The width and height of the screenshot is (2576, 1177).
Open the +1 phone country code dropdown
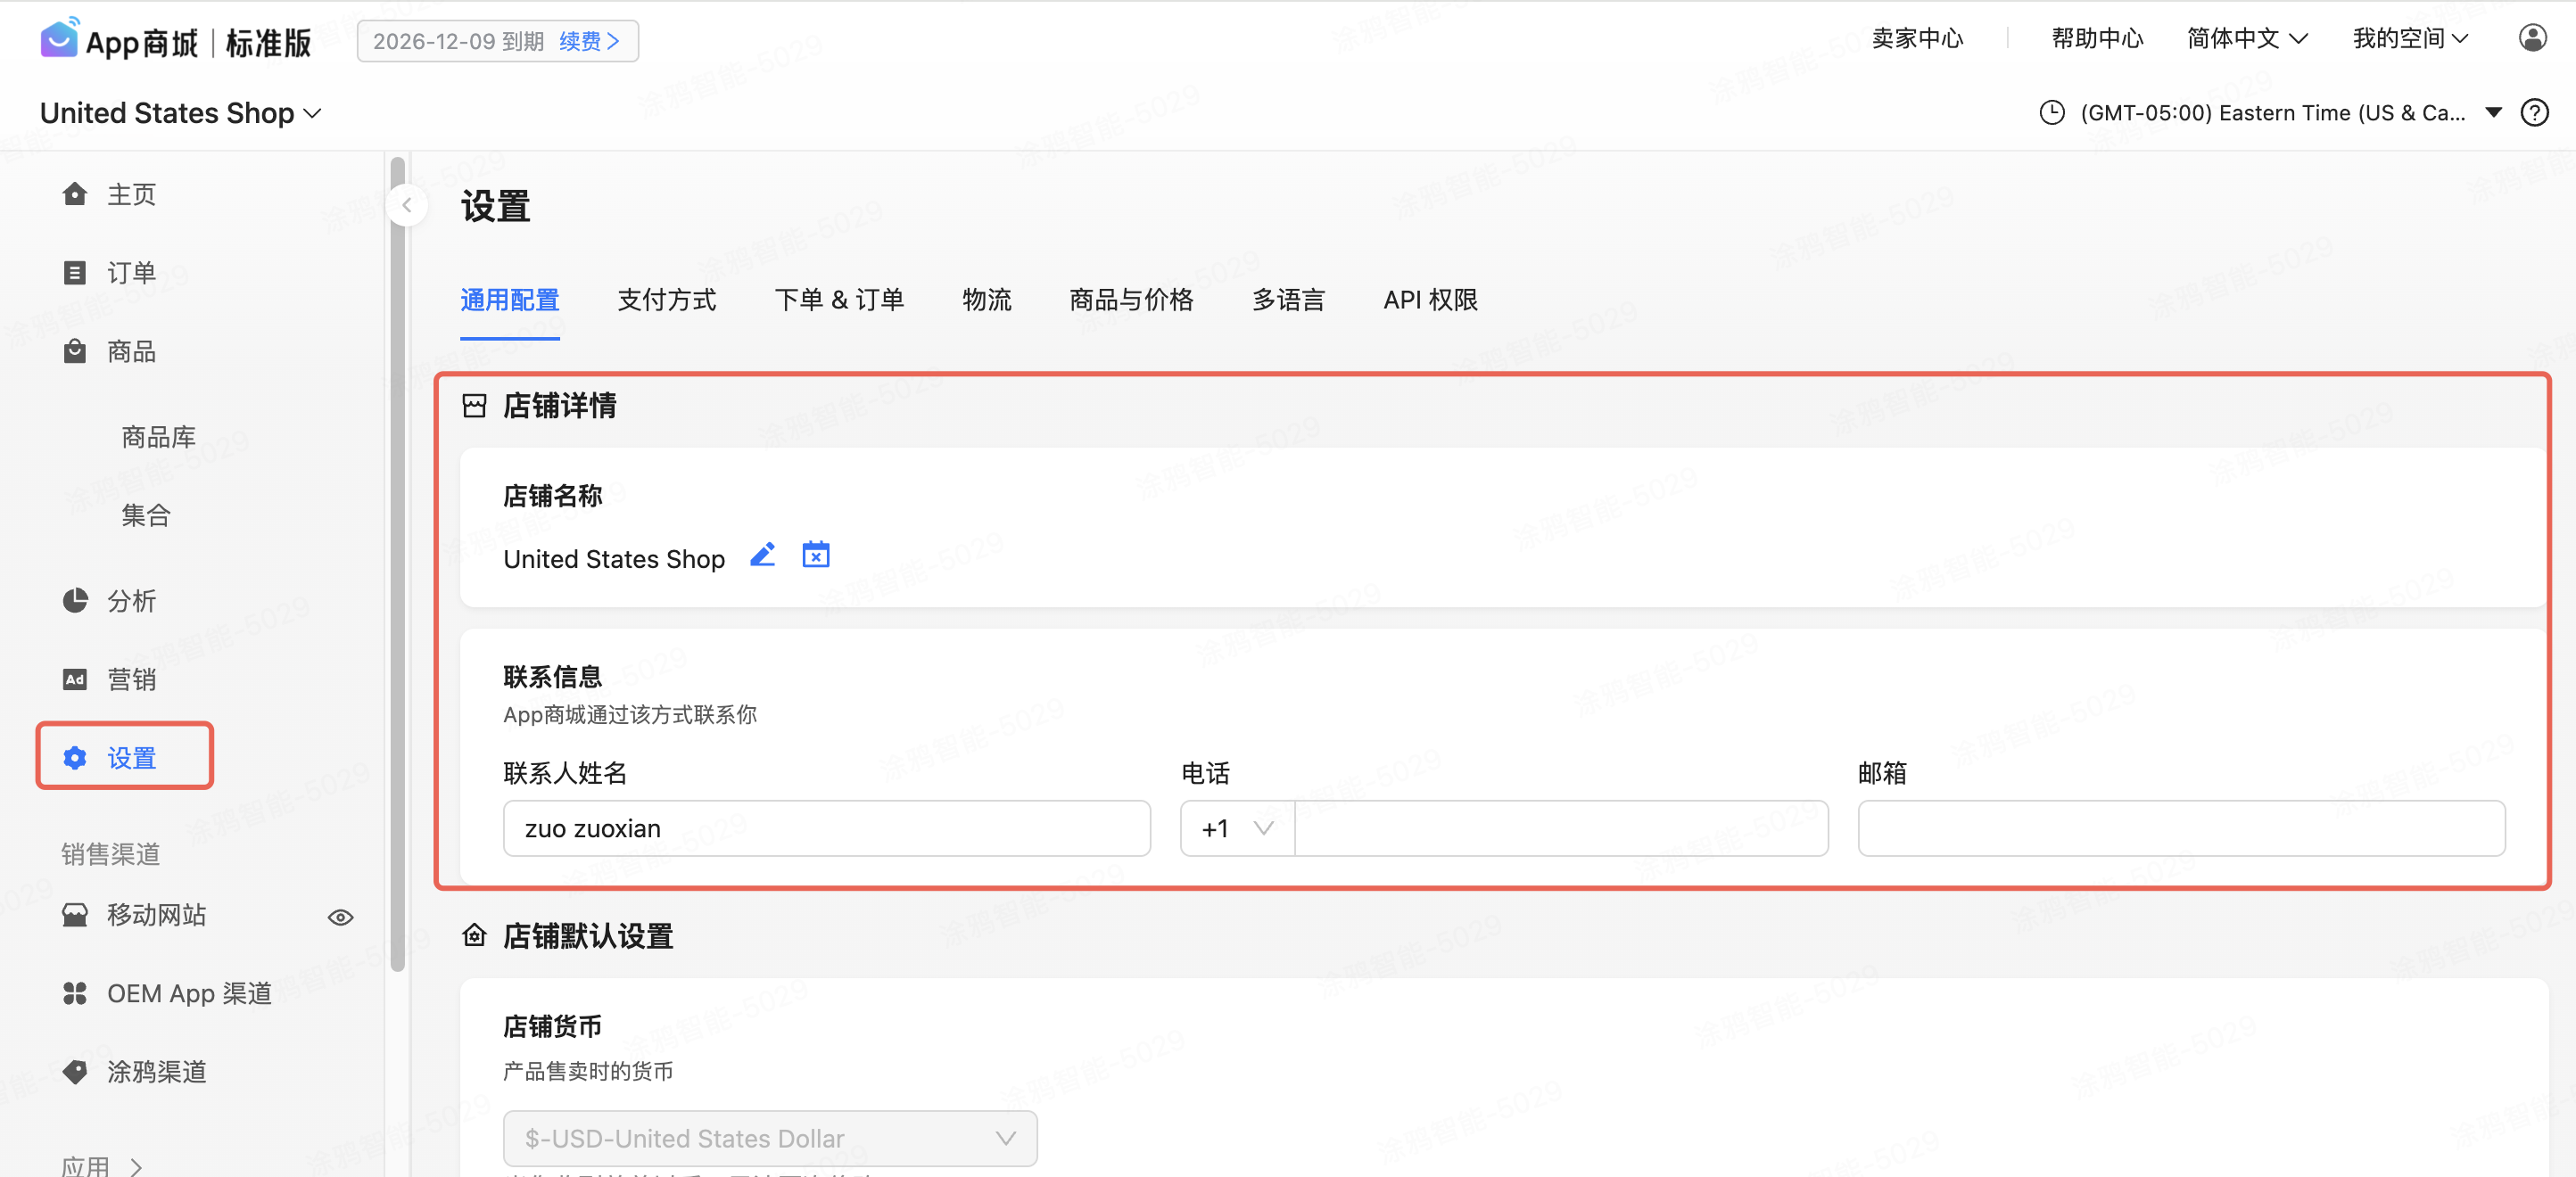pos(1237,828)
